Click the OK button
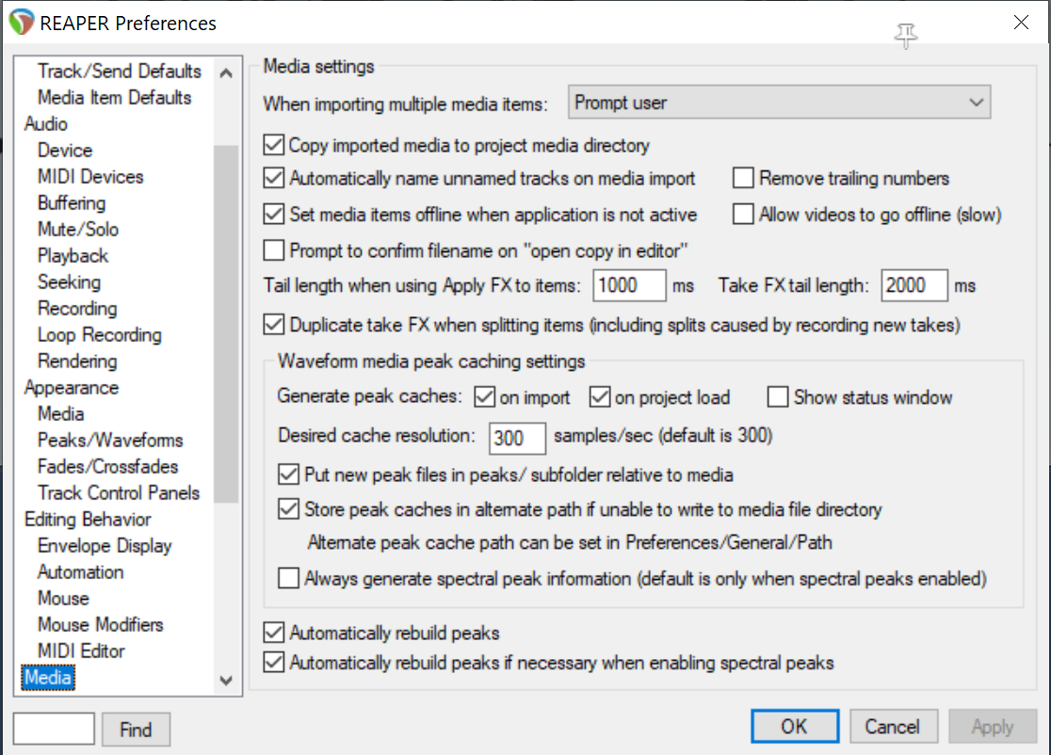1051x755 pixels. tap(794, 726)
